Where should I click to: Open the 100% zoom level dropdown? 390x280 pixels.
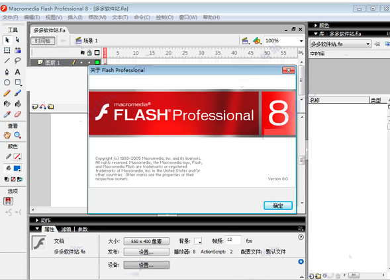click(301, 41)
